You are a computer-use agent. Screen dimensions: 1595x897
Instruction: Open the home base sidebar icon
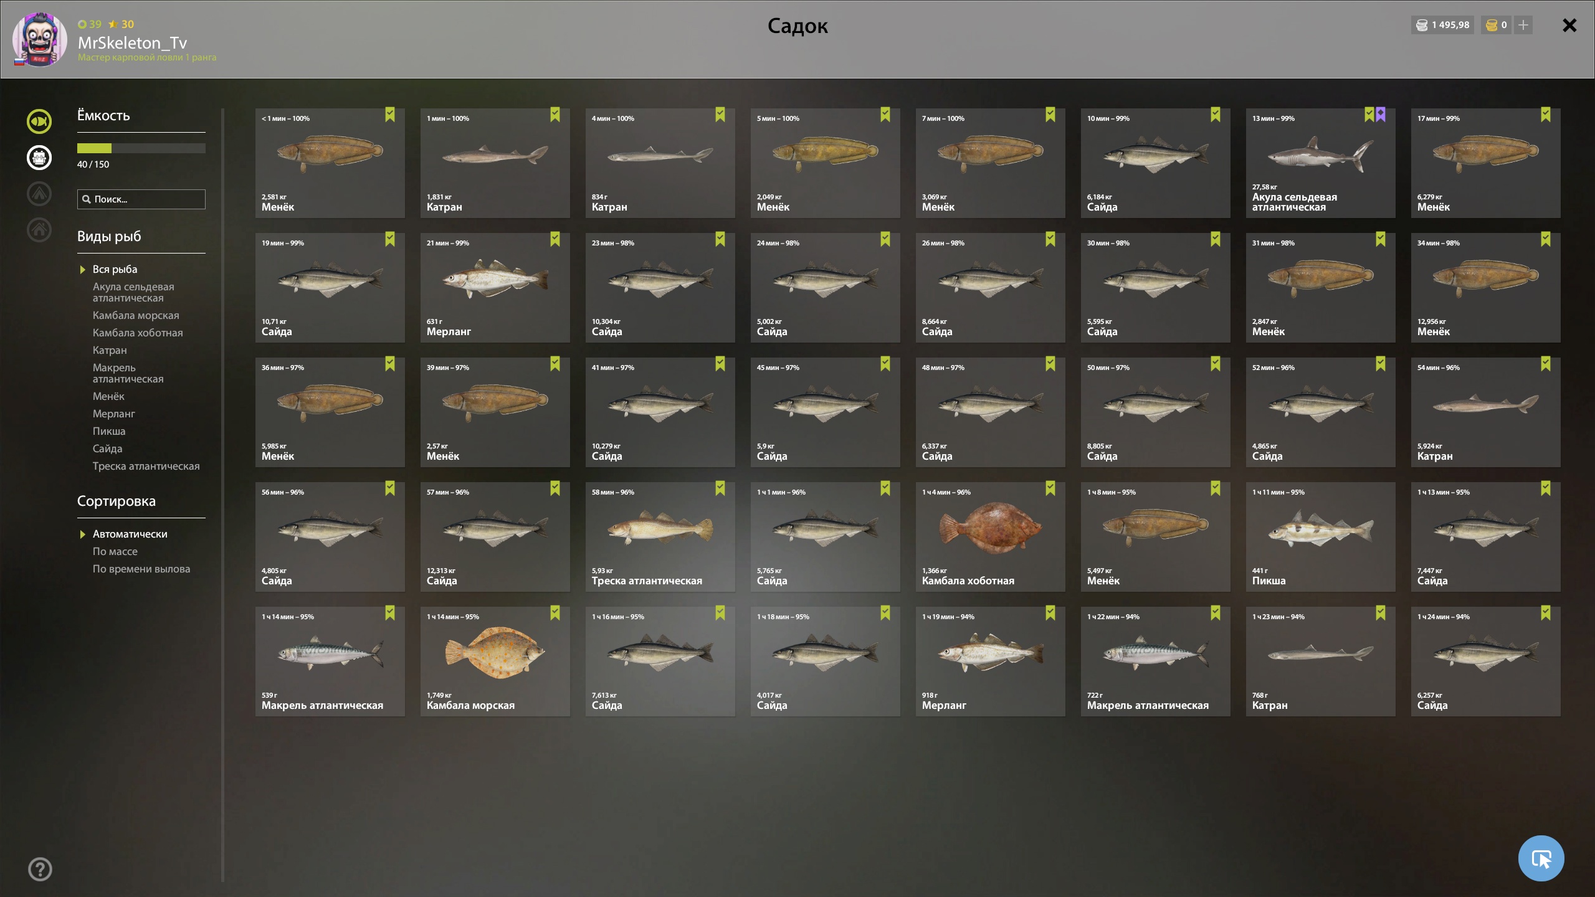click(x=39, y=230)
